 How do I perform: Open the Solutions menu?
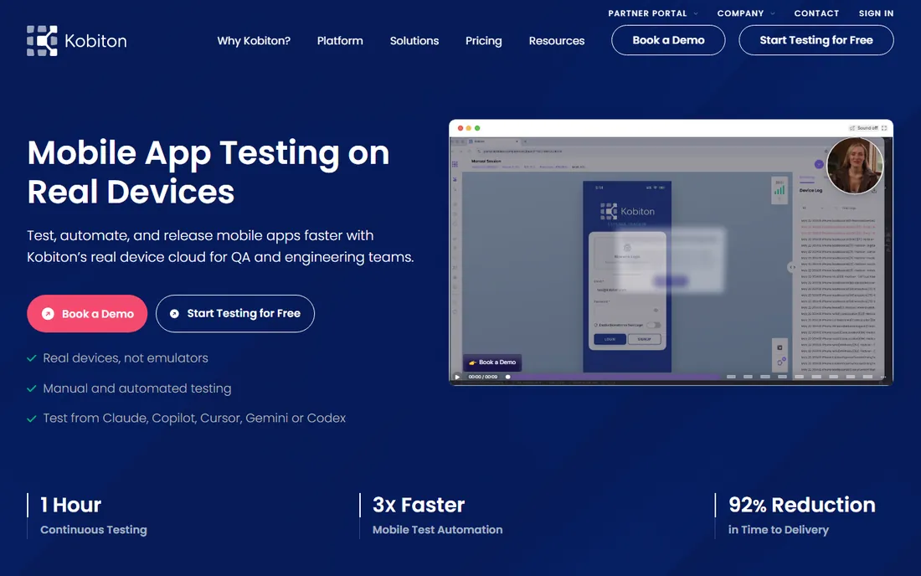414,40
